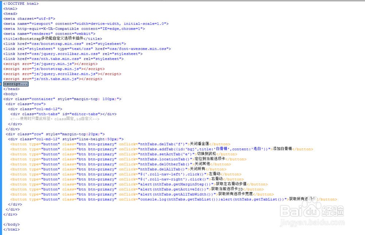This screenshot has width=365, height=235.
Task: Click the getActiveId() alert button line
Action: [137, 189]
